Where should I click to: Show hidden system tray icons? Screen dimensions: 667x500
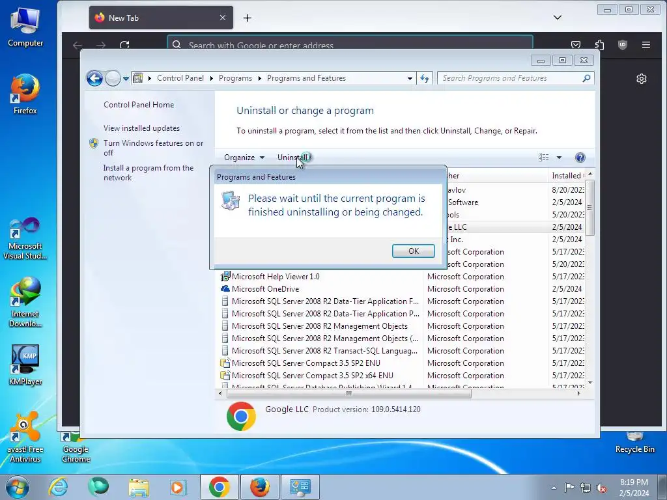(x=554, y=488)
